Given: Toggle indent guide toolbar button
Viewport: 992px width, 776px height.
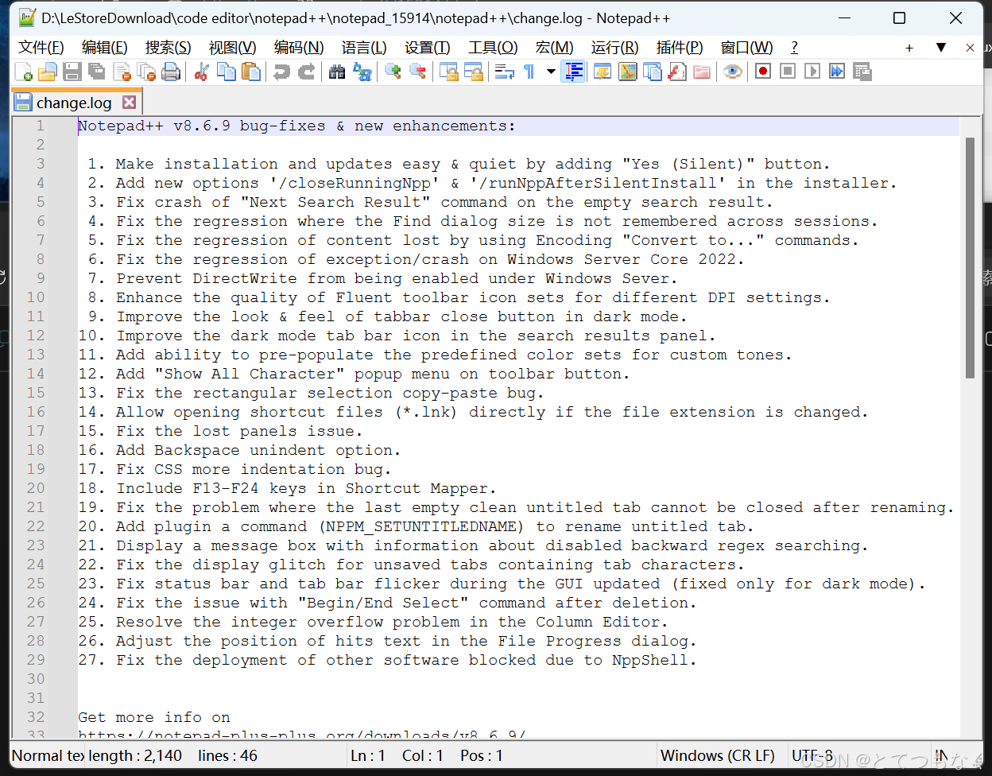Looking at the screenshot, I should click(572, 72).
